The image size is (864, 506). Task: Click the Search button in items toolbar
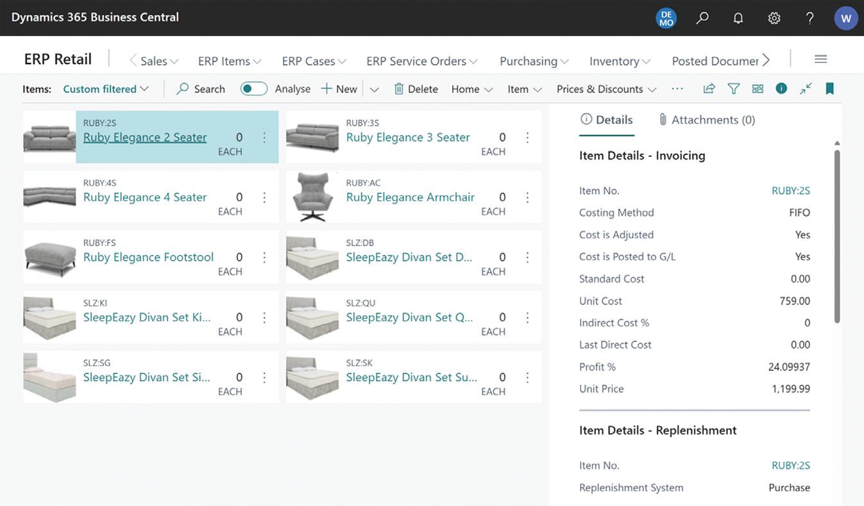(x=201, y=89)
